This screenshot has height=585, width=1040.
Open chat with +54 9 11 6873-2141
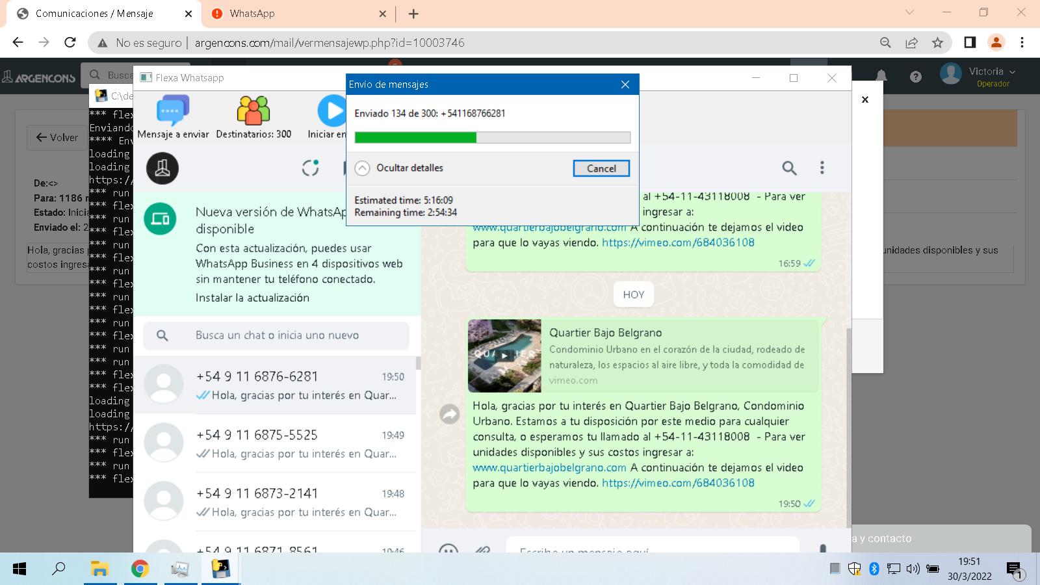click(x=275, y=502)
